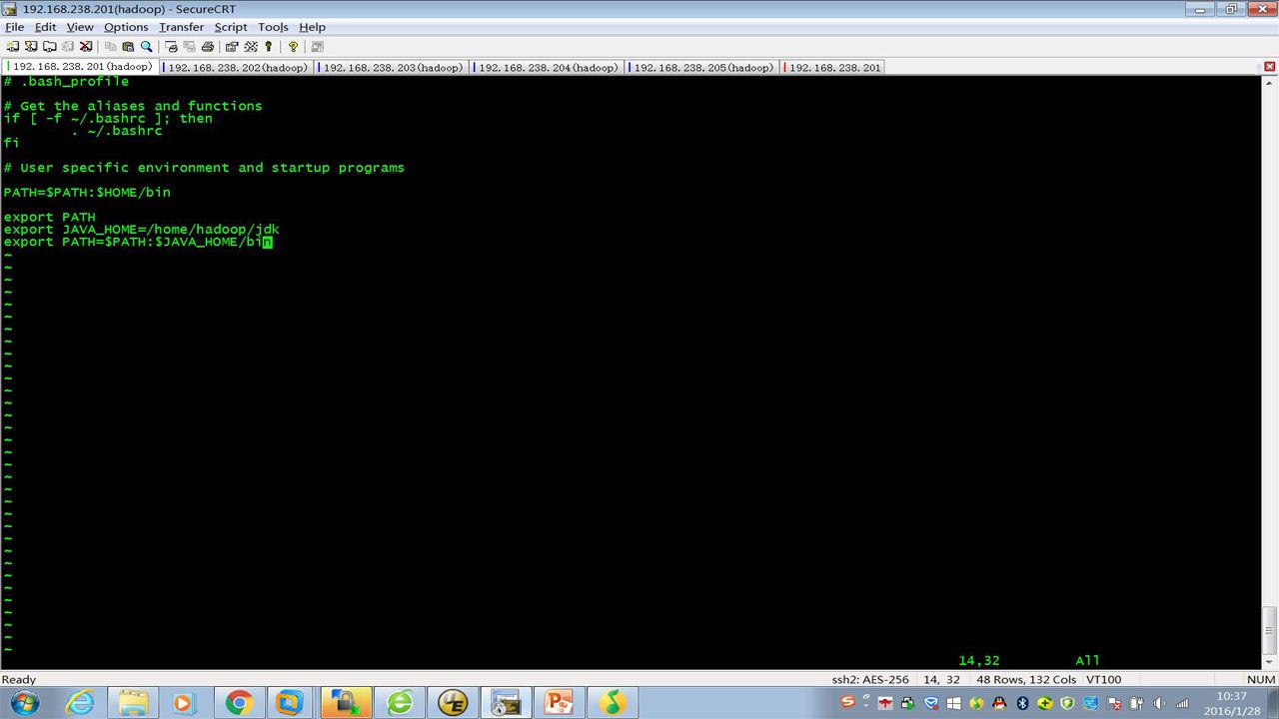Open the Options menu
Screen dimensions: 1279x719
coord(126,27)
